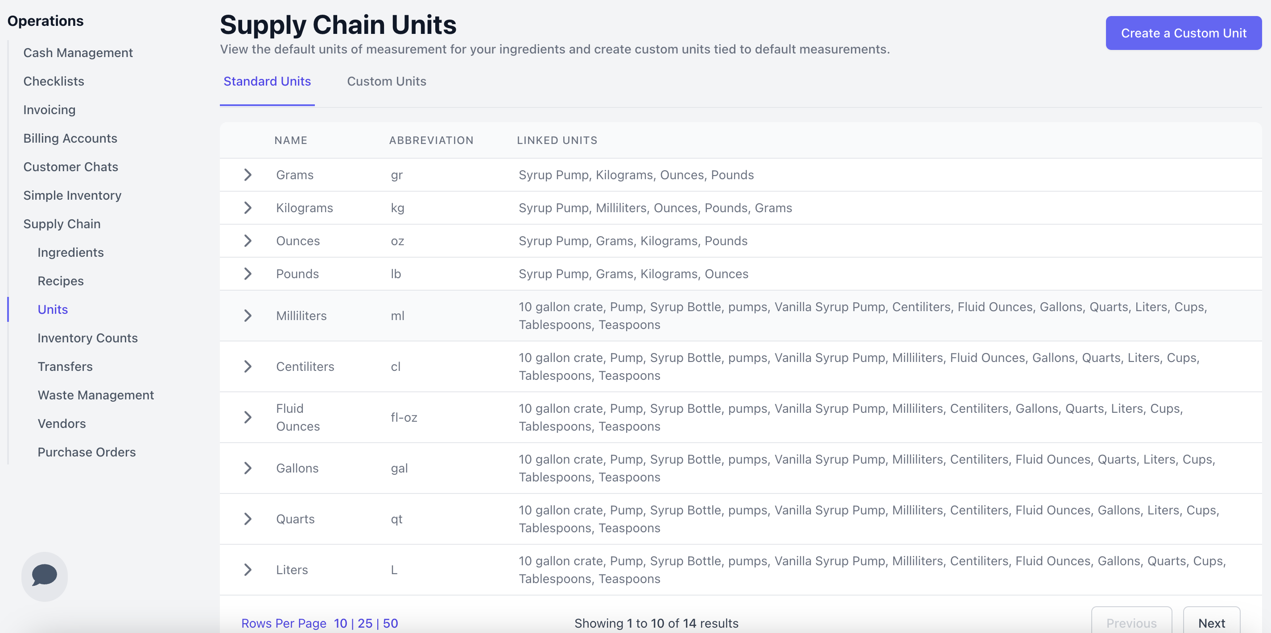Screen dimensions: 1271x633
Task: Switch to the Standard Units tab
Action: (x=267, y=82)
